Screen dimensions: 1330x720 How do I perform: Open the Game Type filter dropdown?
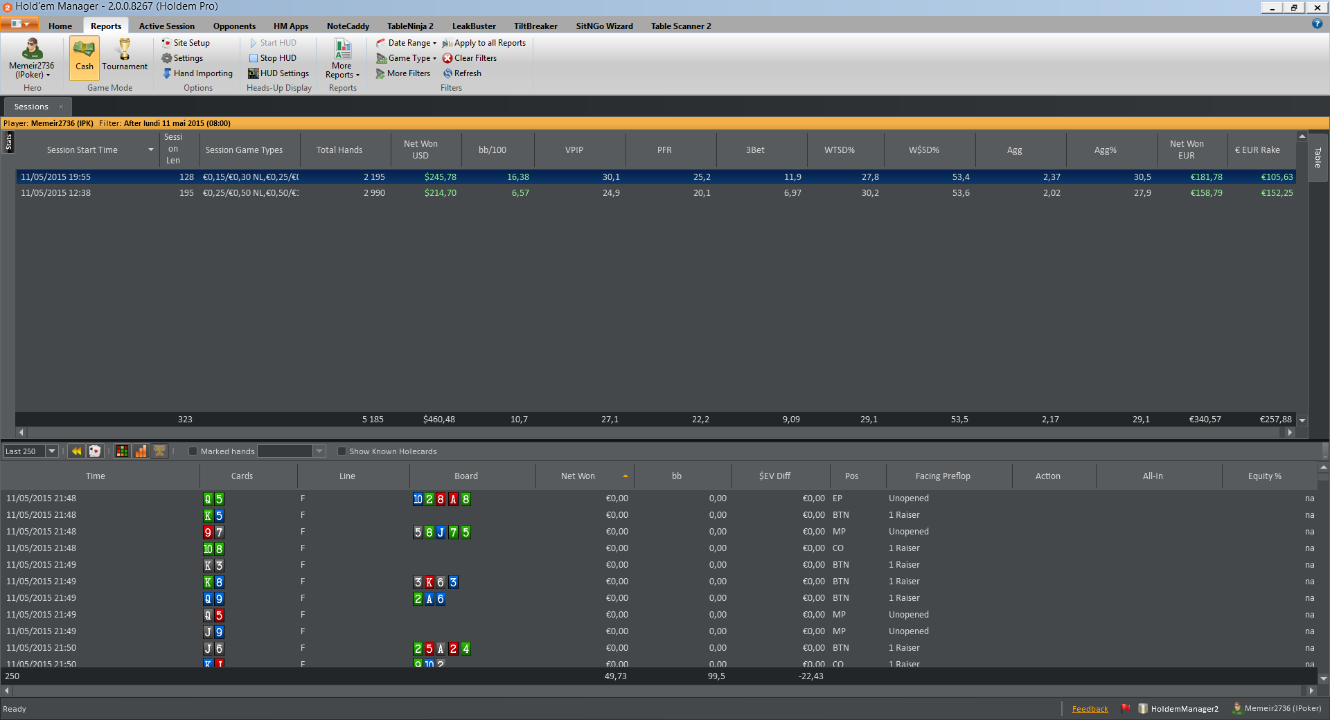pyautogui.click(x=407, y=58)
